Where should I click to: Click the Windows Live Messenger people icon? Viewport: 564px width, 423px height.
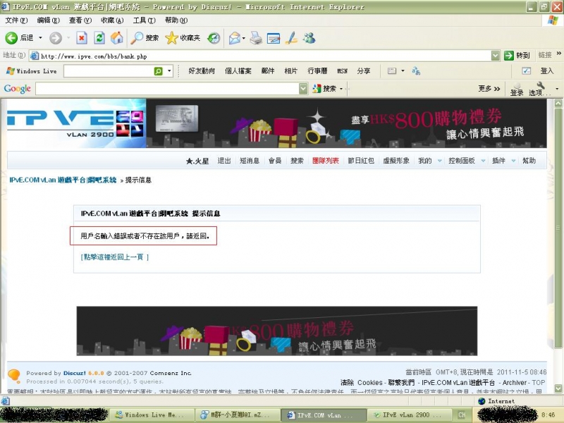(x=309, y=38)
